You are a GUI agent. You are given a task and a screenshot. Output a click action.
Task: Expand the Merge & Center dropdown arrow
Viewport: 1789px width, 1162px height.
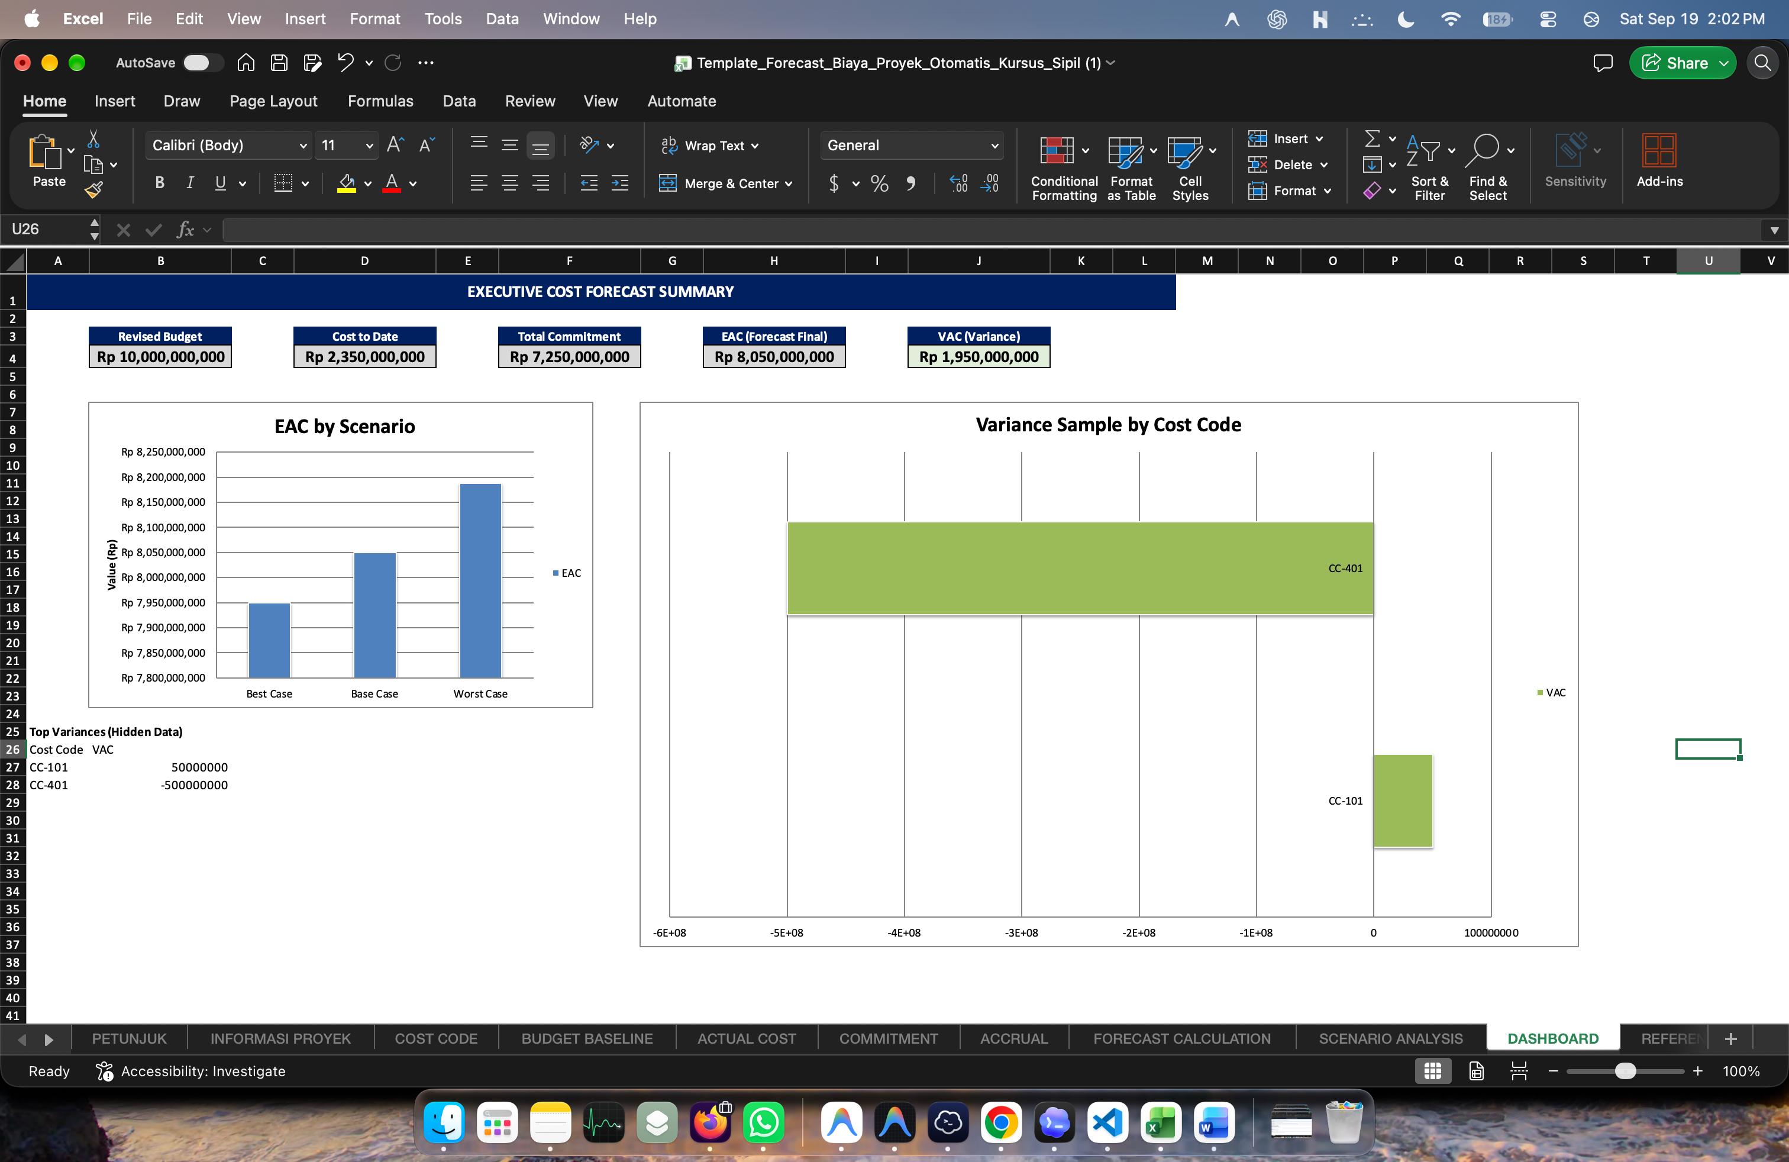point(789,184)
